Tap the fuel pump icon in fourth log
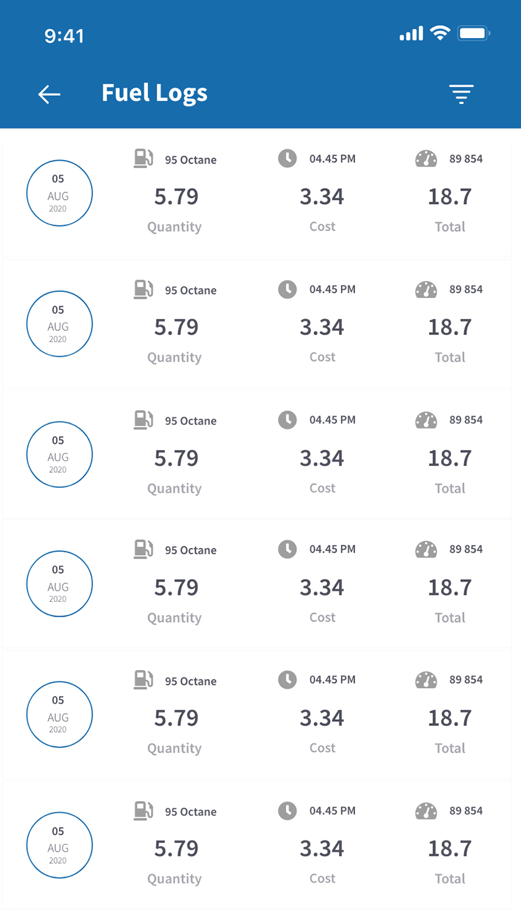Screen dimensions: 521x924 click(x=143, y=549)
